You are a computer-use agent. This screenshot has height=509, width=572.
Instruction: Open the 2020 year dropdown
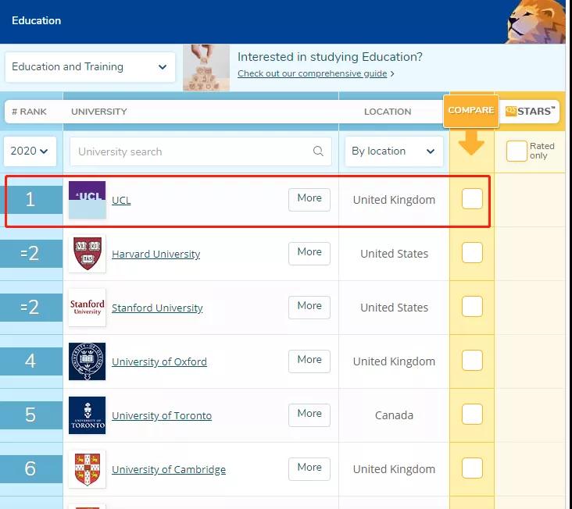pyautogui.click(x=30, y=151)
